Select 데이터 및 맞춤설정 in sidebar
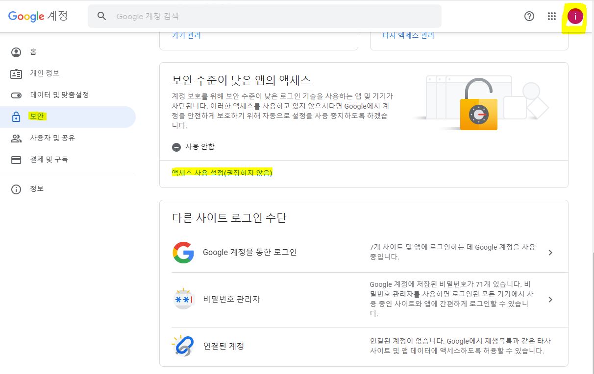This screenshot has width=594, height=374. pyautogui.click(x=59, y=95)
